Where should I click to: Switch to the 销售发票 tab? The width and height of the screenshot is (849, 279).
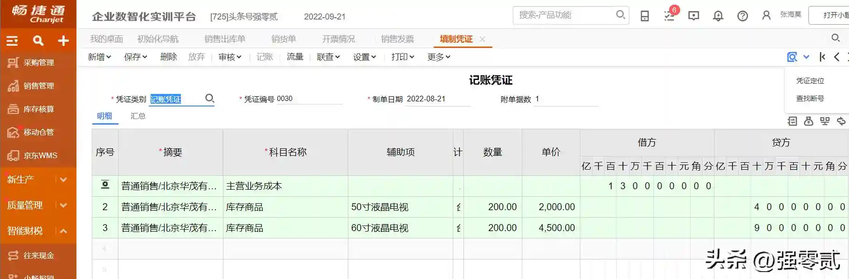click(397, 39)
